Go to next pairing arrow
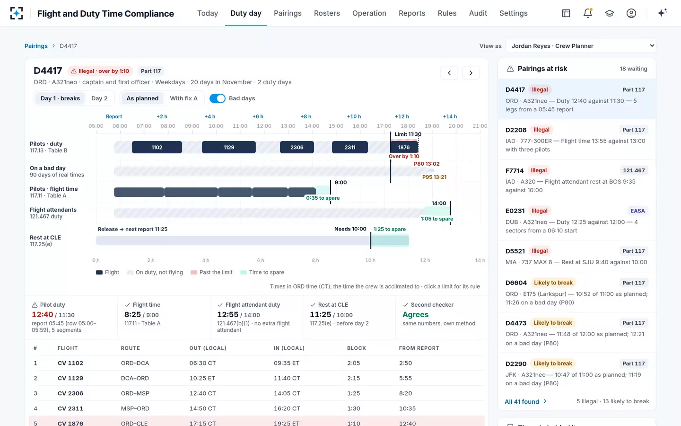This screenshot has height=426, width=681. coord(471,73)
